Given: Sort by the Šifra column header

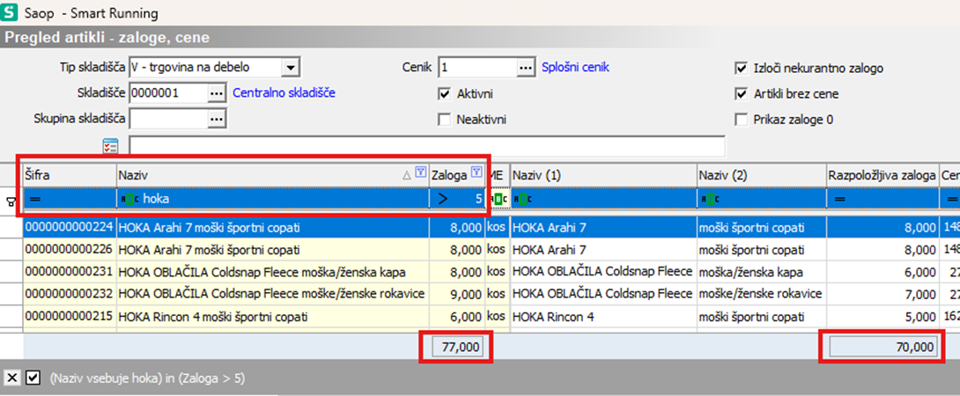Looking at the screenshot, I should (x=70, y=176).
